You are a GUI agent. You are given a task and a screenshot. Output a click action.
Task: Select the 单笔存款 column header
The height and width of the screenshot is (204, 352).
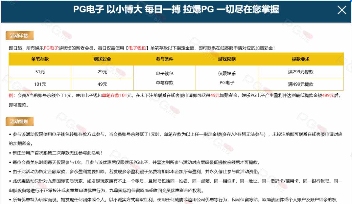coord(40,59)
